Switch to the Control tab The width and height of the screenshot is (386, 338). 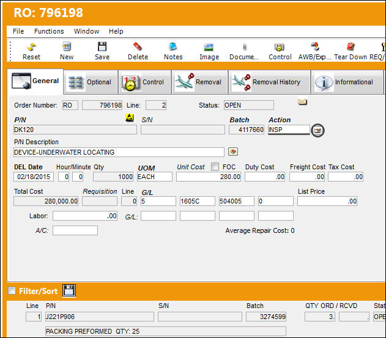145,82
